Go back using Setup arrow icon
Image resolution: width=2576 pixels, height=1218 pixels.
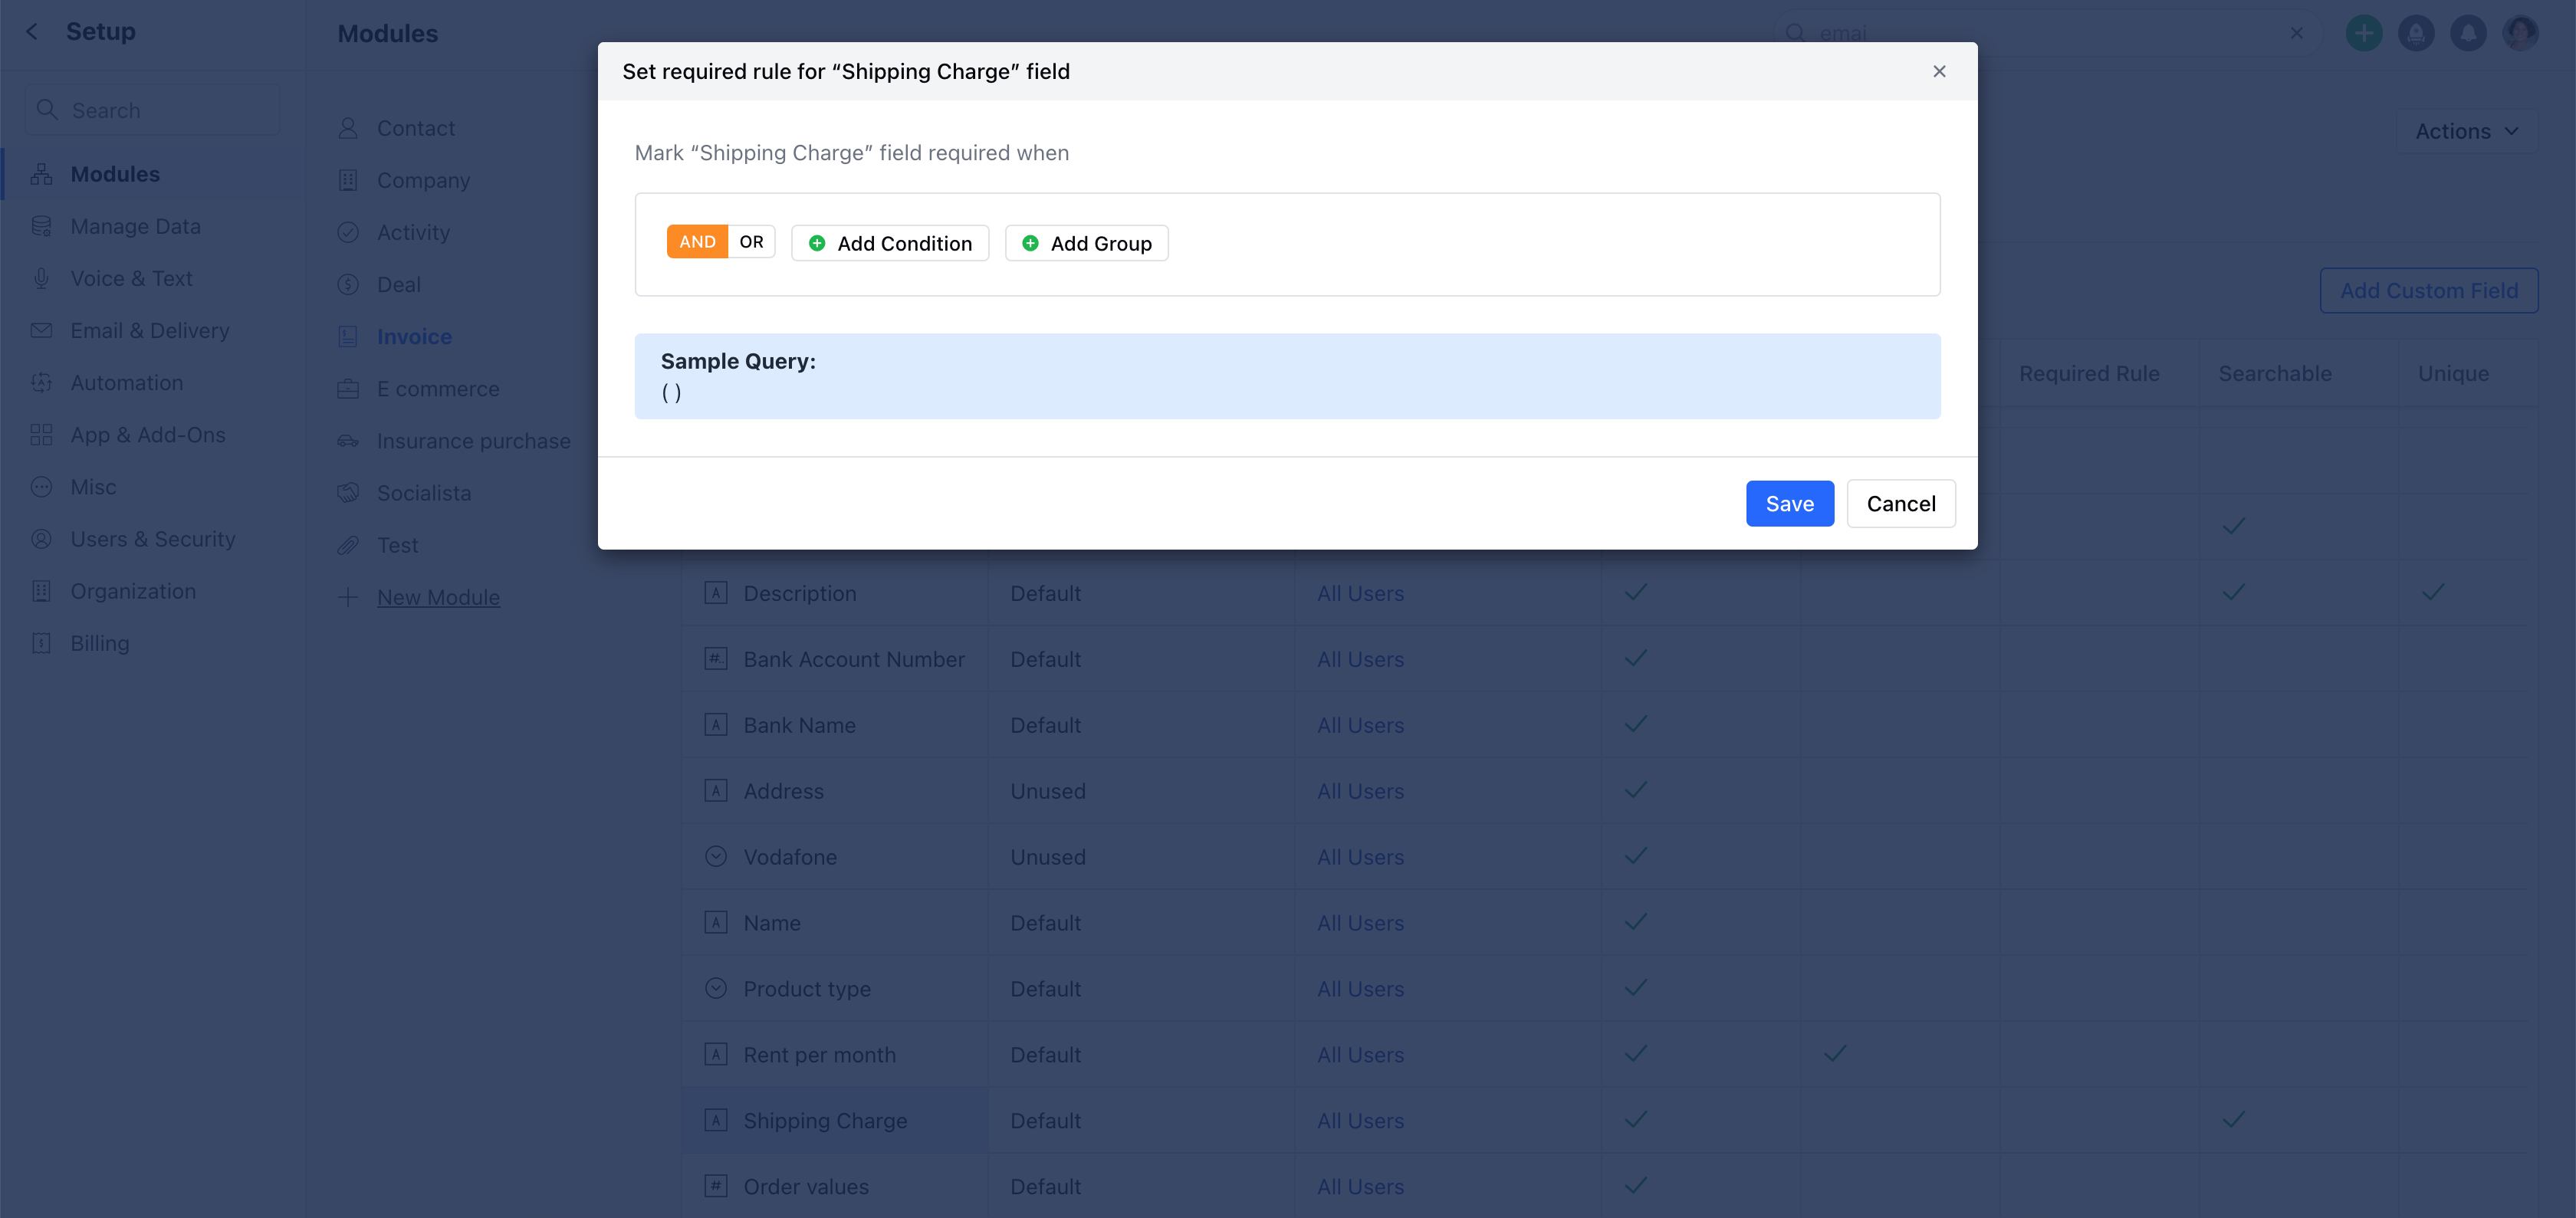(32, 32)
